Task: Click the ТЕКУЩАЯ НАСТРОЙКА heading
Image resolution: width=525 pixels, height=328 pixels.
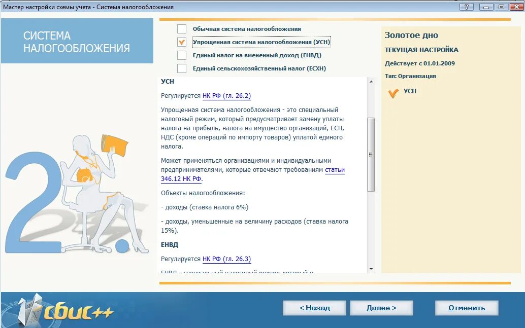Action: pyautogui.click(x=421, y=50)
